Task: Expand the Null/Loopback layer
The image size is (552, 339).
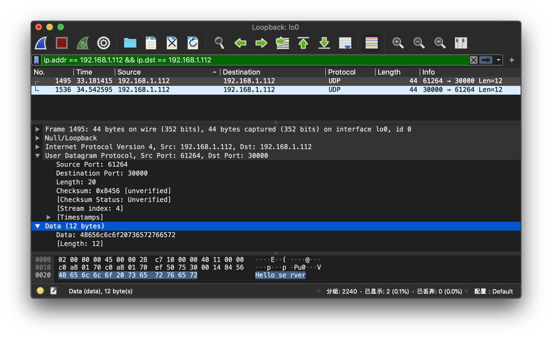Action: (37, 138)
